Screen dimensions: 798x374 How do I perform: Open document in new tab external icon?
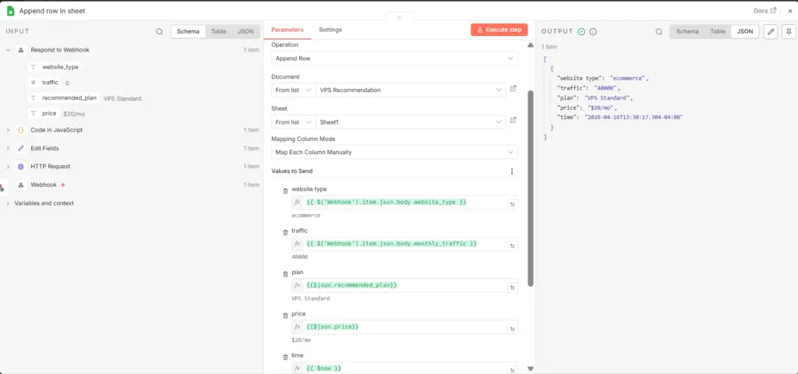(x=513, y=89)
